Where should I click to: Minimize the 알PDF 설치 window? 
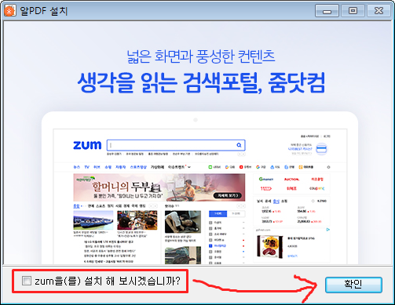(x=327, y=11)
